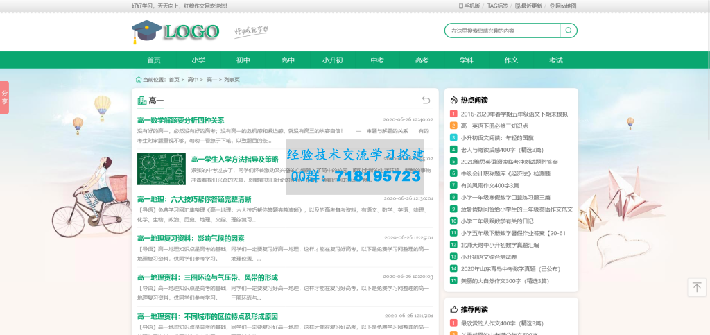The height and width of the screenshot is (335, 710).
Task: Open 手机版 mobile version link
Action: [469, 6]
